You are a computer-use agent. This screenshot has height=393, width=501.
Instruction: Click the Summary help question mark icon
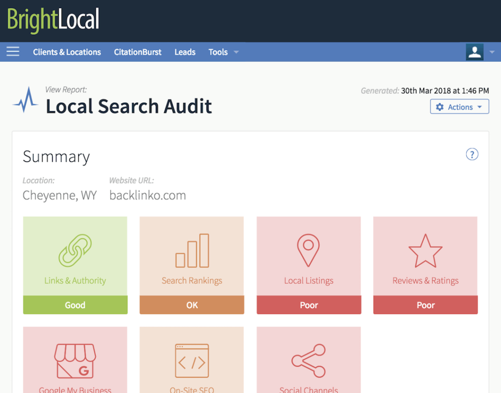472,154
